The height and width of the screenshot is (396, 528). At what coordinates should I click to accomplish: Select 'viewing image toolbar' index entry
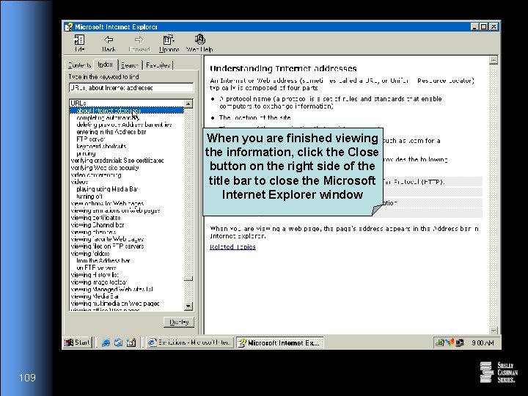99,282
